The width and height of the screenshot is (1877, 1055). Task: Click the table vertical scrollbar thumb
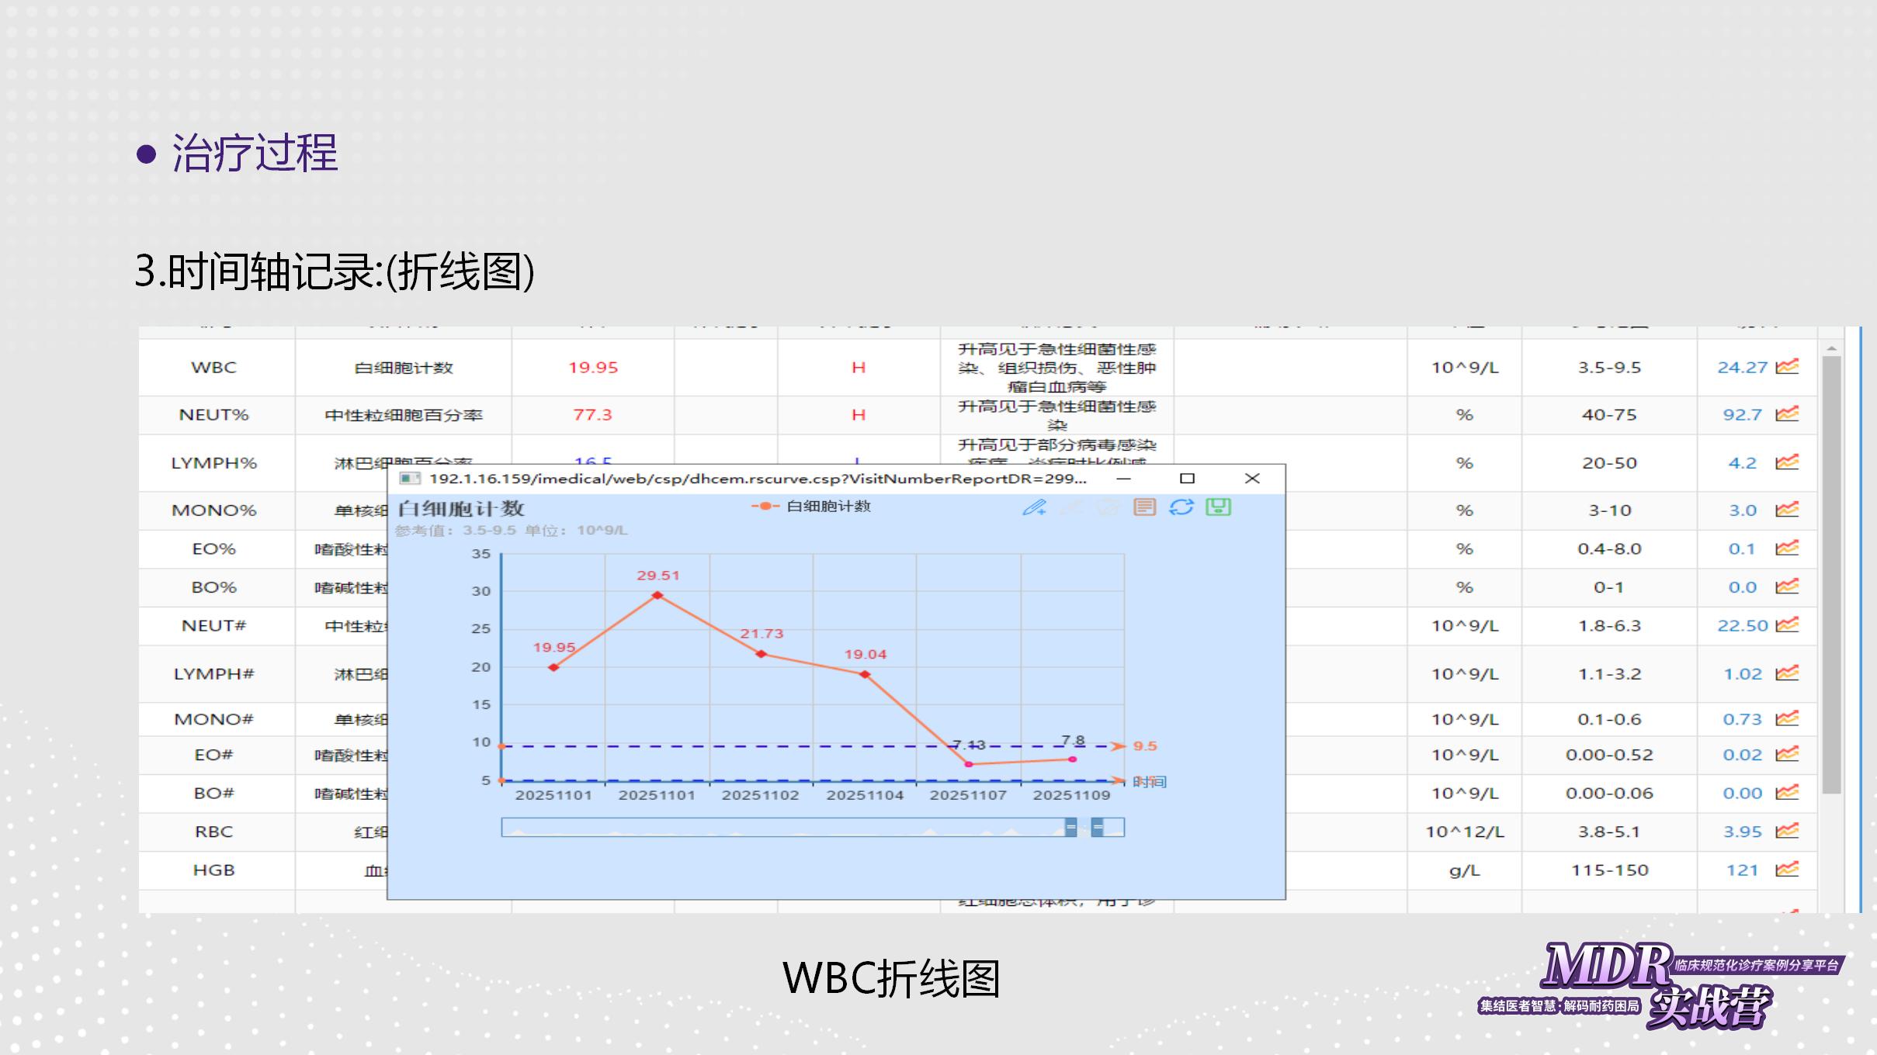click(x=1831, y=574)
